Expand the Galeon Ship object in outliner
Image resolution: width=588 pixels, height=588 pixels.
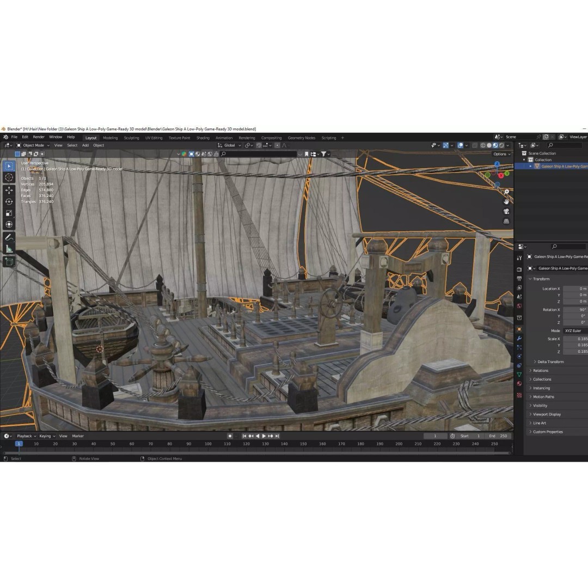[x=531, y=166]
